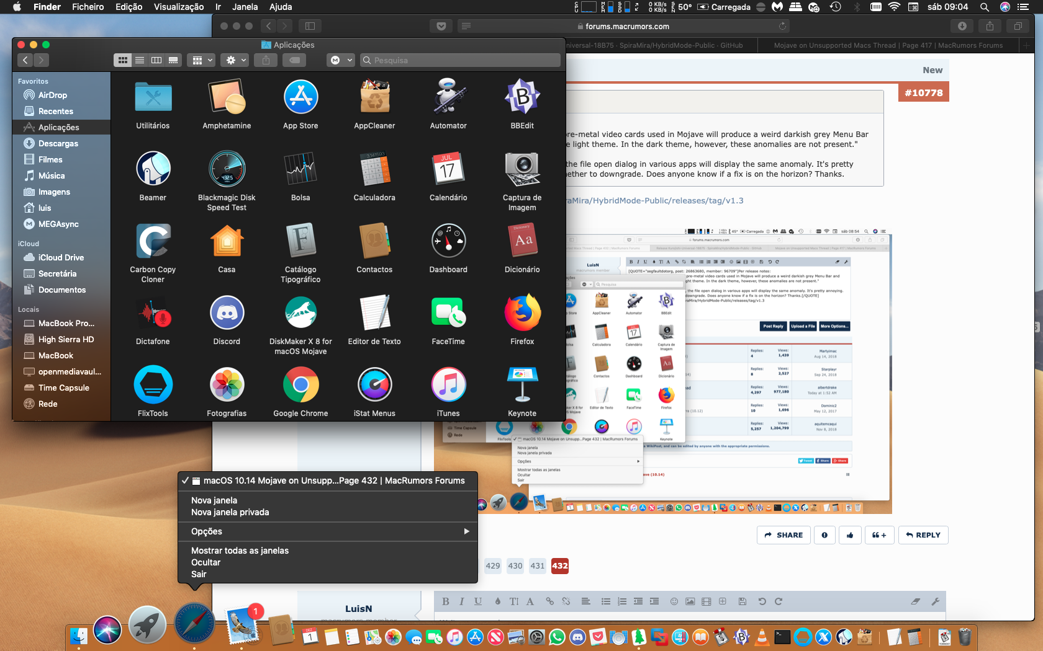Open iStat Menus in Applications

[374, 384]
